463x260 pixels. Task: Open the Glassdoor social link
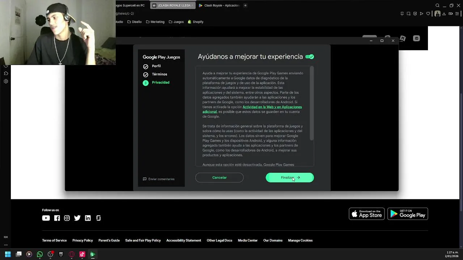click(98, 218)
